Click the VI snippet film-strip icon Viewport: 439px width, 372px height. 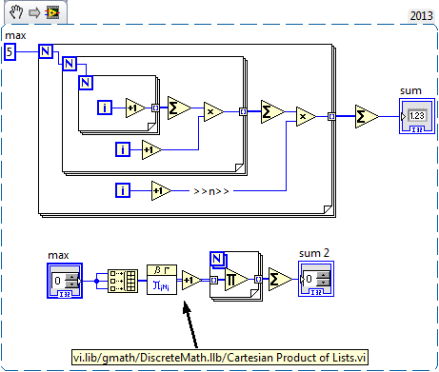tap(52, 13)
